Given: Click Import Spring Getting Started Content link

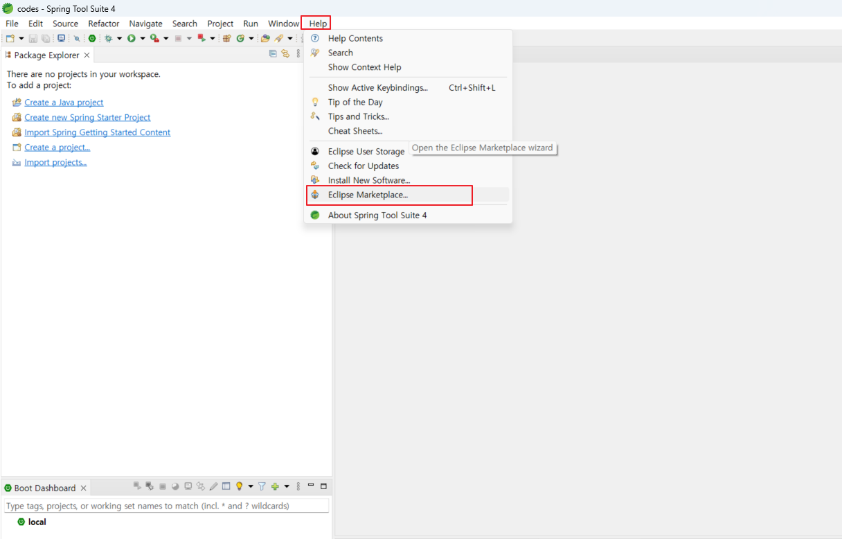Looking at the screenshot, I should [x=97, y=132].
